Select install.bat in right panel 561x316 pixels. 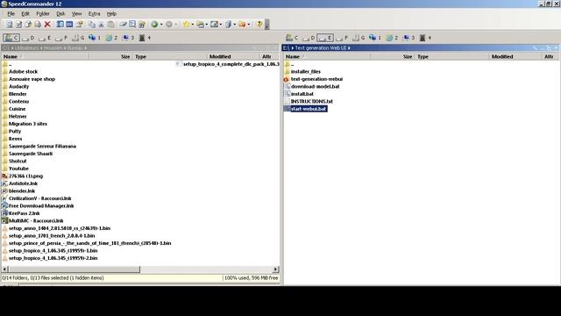299,94
